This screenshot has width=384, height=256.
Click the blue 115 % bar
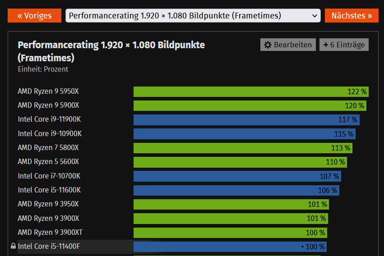click(245, 134)
